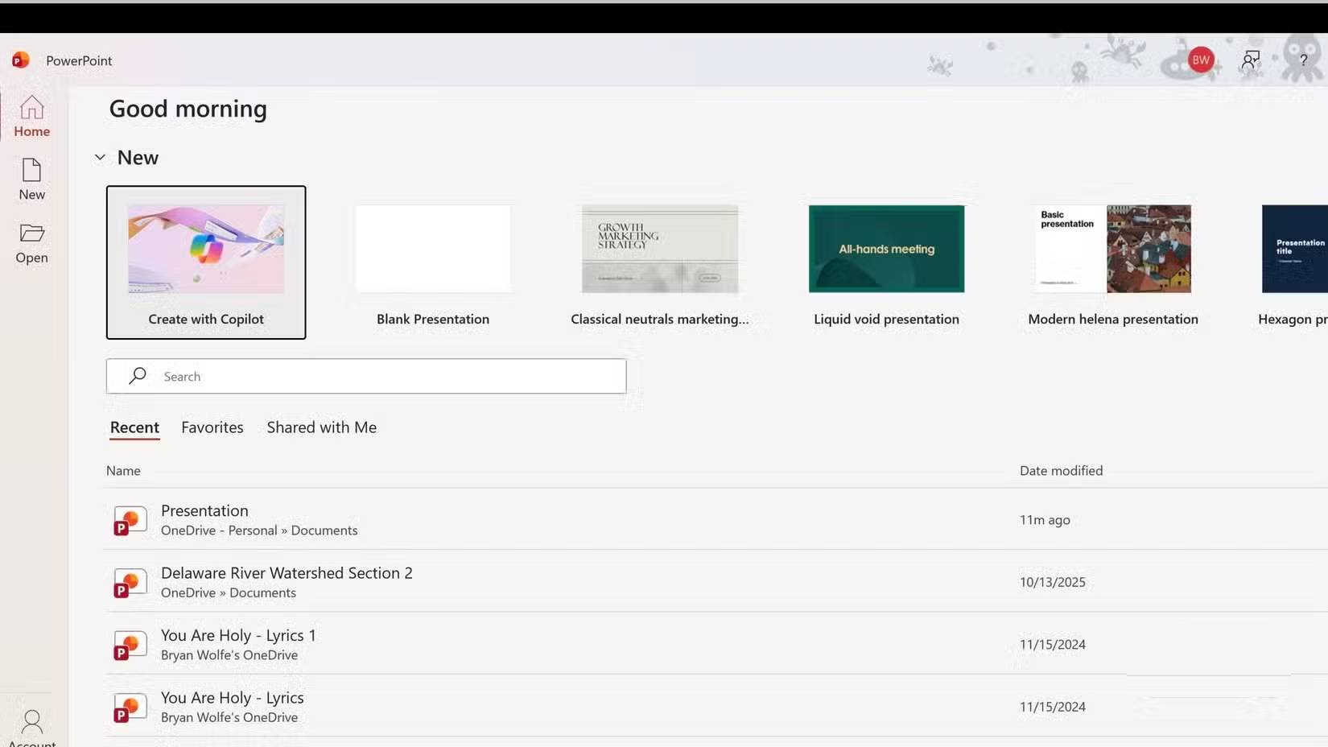This screenshot has width=1328, height=747.
Task: Open the Home sidebar item
Action: coord(31,116)
